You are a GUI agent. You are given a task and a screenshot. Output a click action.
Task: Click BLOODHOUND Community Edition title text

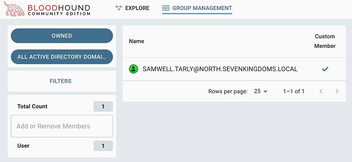pyautogui.click(x=59, y=10)
